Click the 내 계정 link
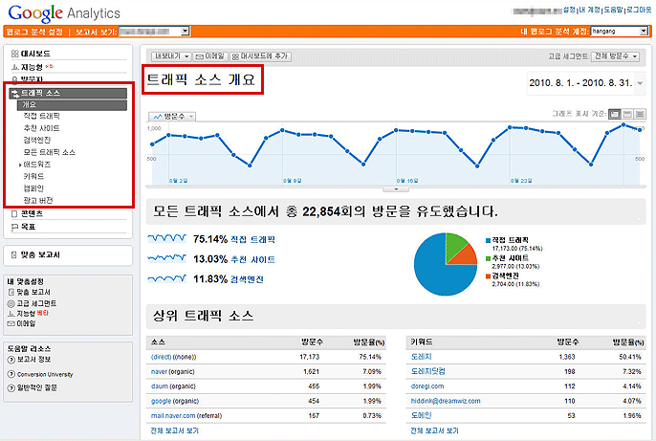Viewport: 656px width, 441px height. (x=590, y=10)
